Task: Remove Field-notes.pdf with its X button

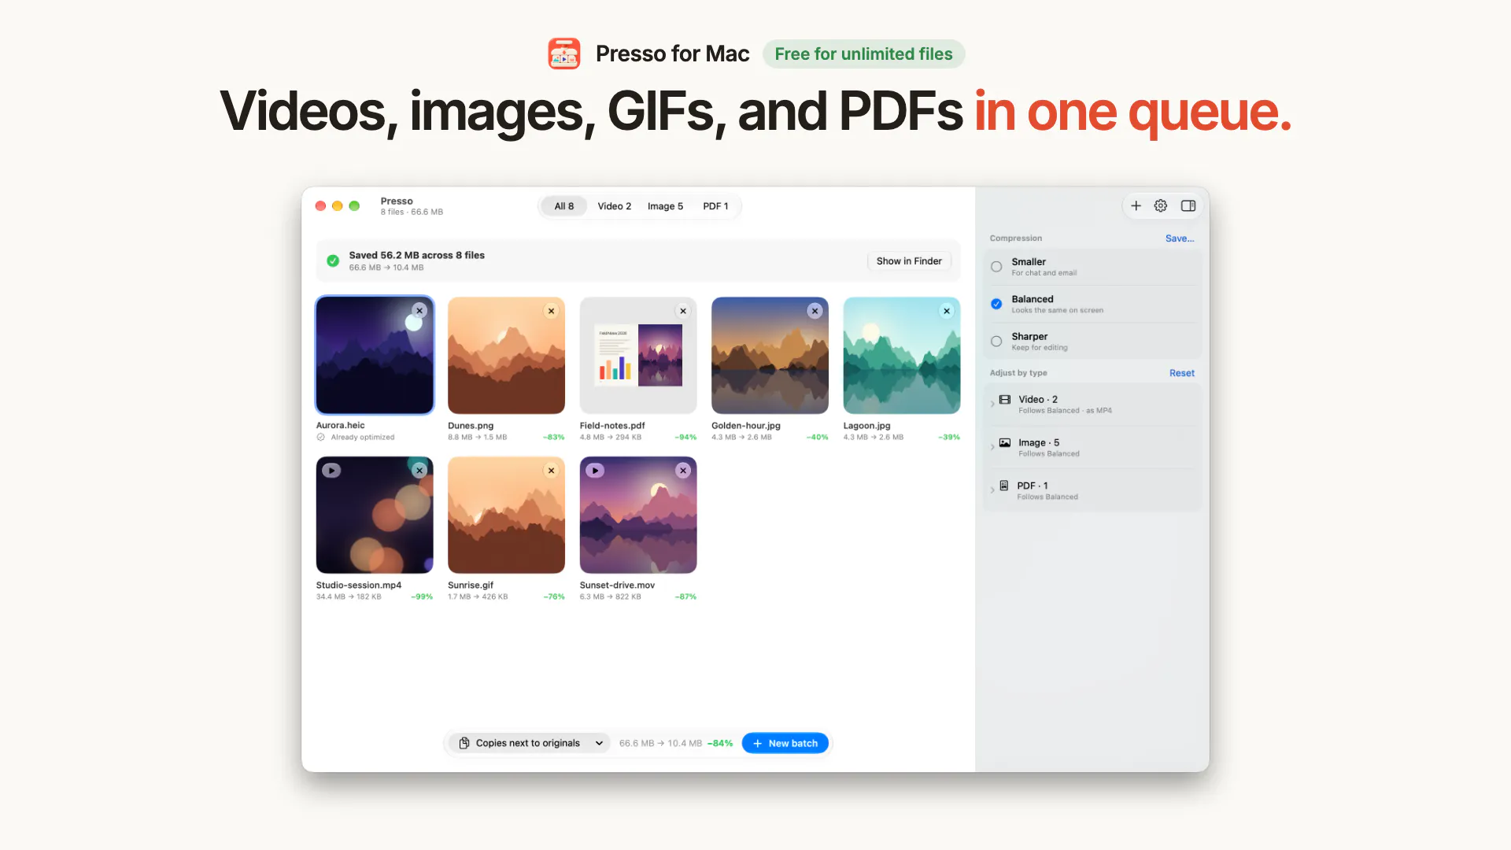Action: 683,311
